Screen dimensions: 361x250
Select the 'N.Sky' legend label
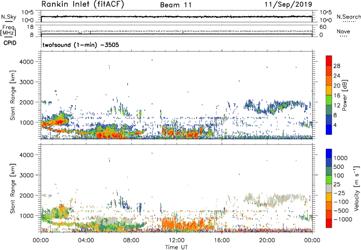9,17
